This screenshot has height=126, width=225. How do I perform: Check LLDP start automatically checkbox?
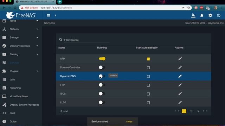click(148, 103)
